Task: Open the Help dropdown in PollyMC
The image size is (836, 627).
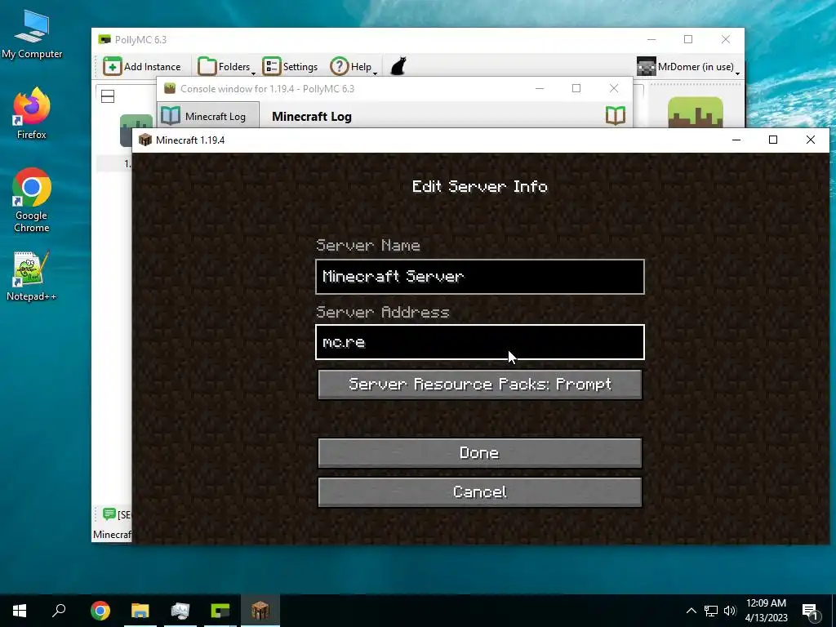Action: 354,67
